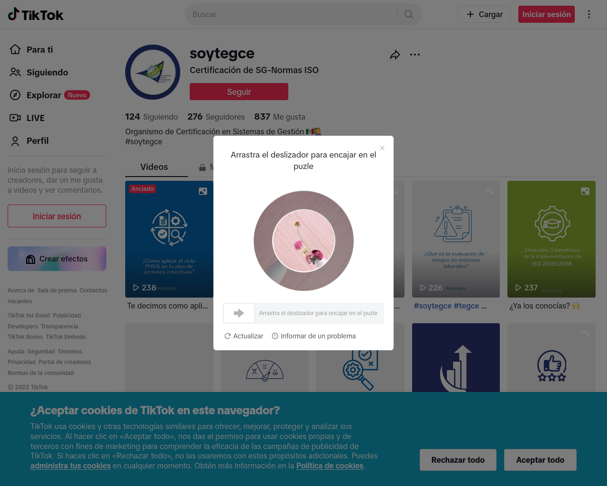Open Siguiendo feed

(39, 72)
